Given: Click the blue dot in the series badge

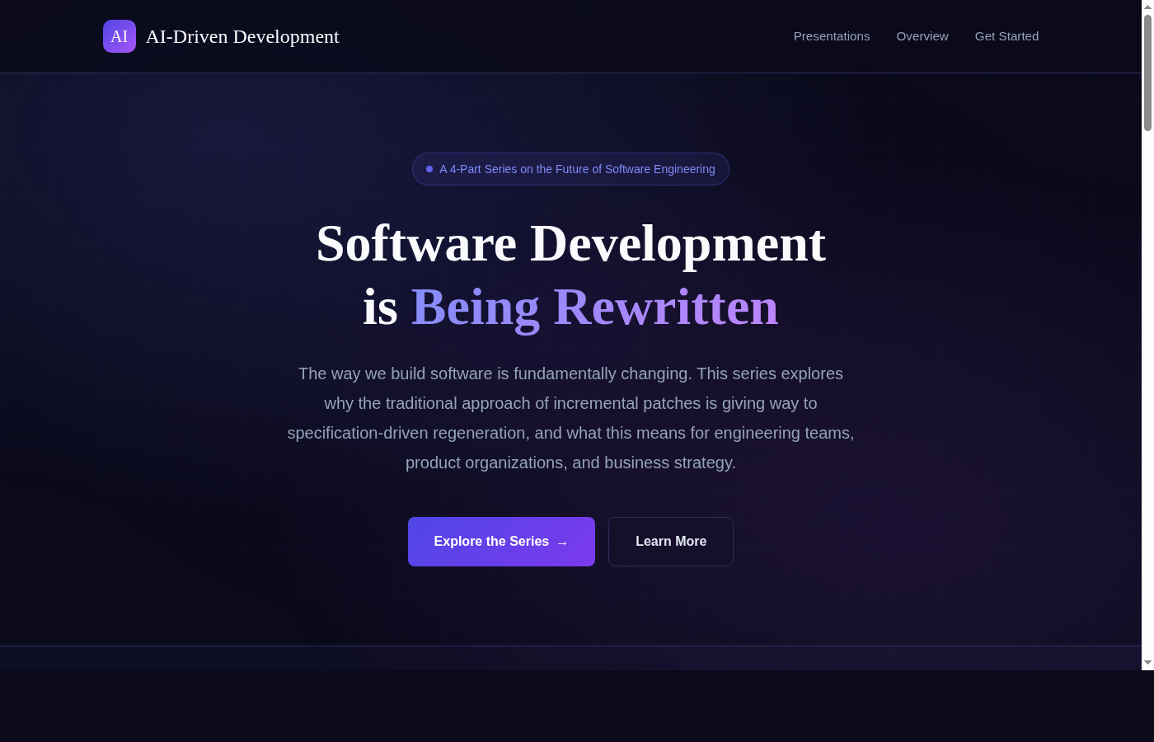Looking at the screenshot, I should 429,169.
